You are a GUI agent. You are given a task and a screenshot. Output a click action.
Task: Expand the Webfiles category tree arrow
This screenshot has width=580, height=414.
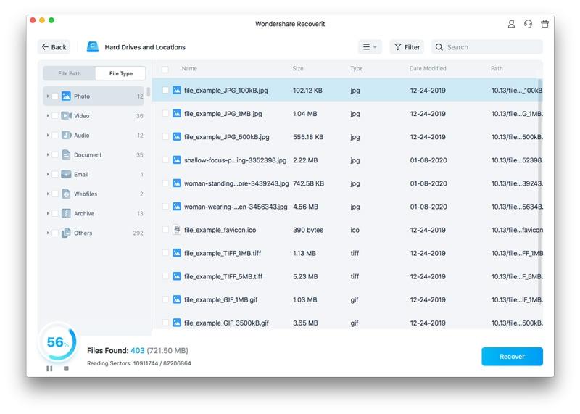[x=48, y=194]
